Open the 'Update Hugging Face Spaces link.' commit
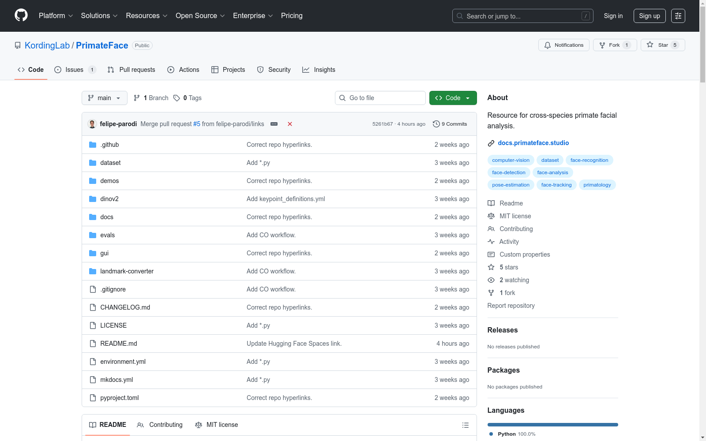 pos(294,344)
